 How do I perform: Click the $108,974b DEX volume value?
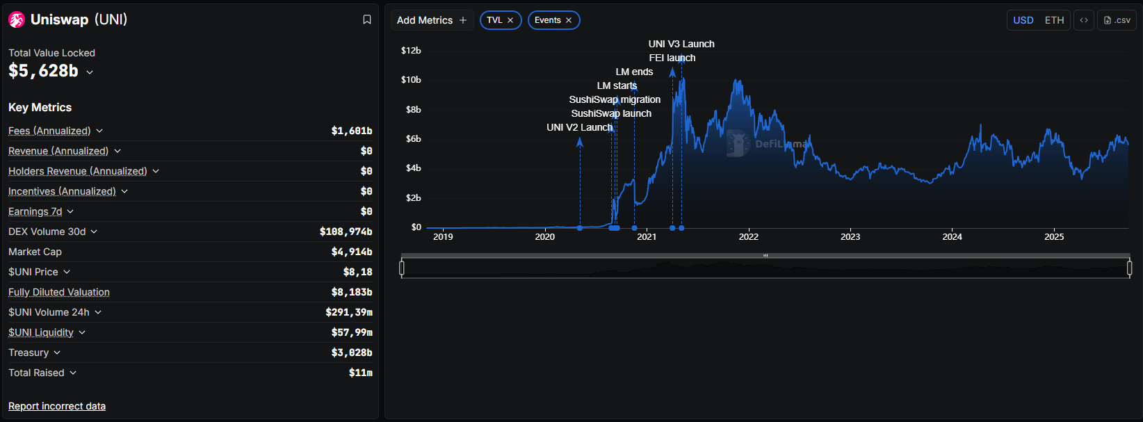pyautogui.click(x=346, y=232)
